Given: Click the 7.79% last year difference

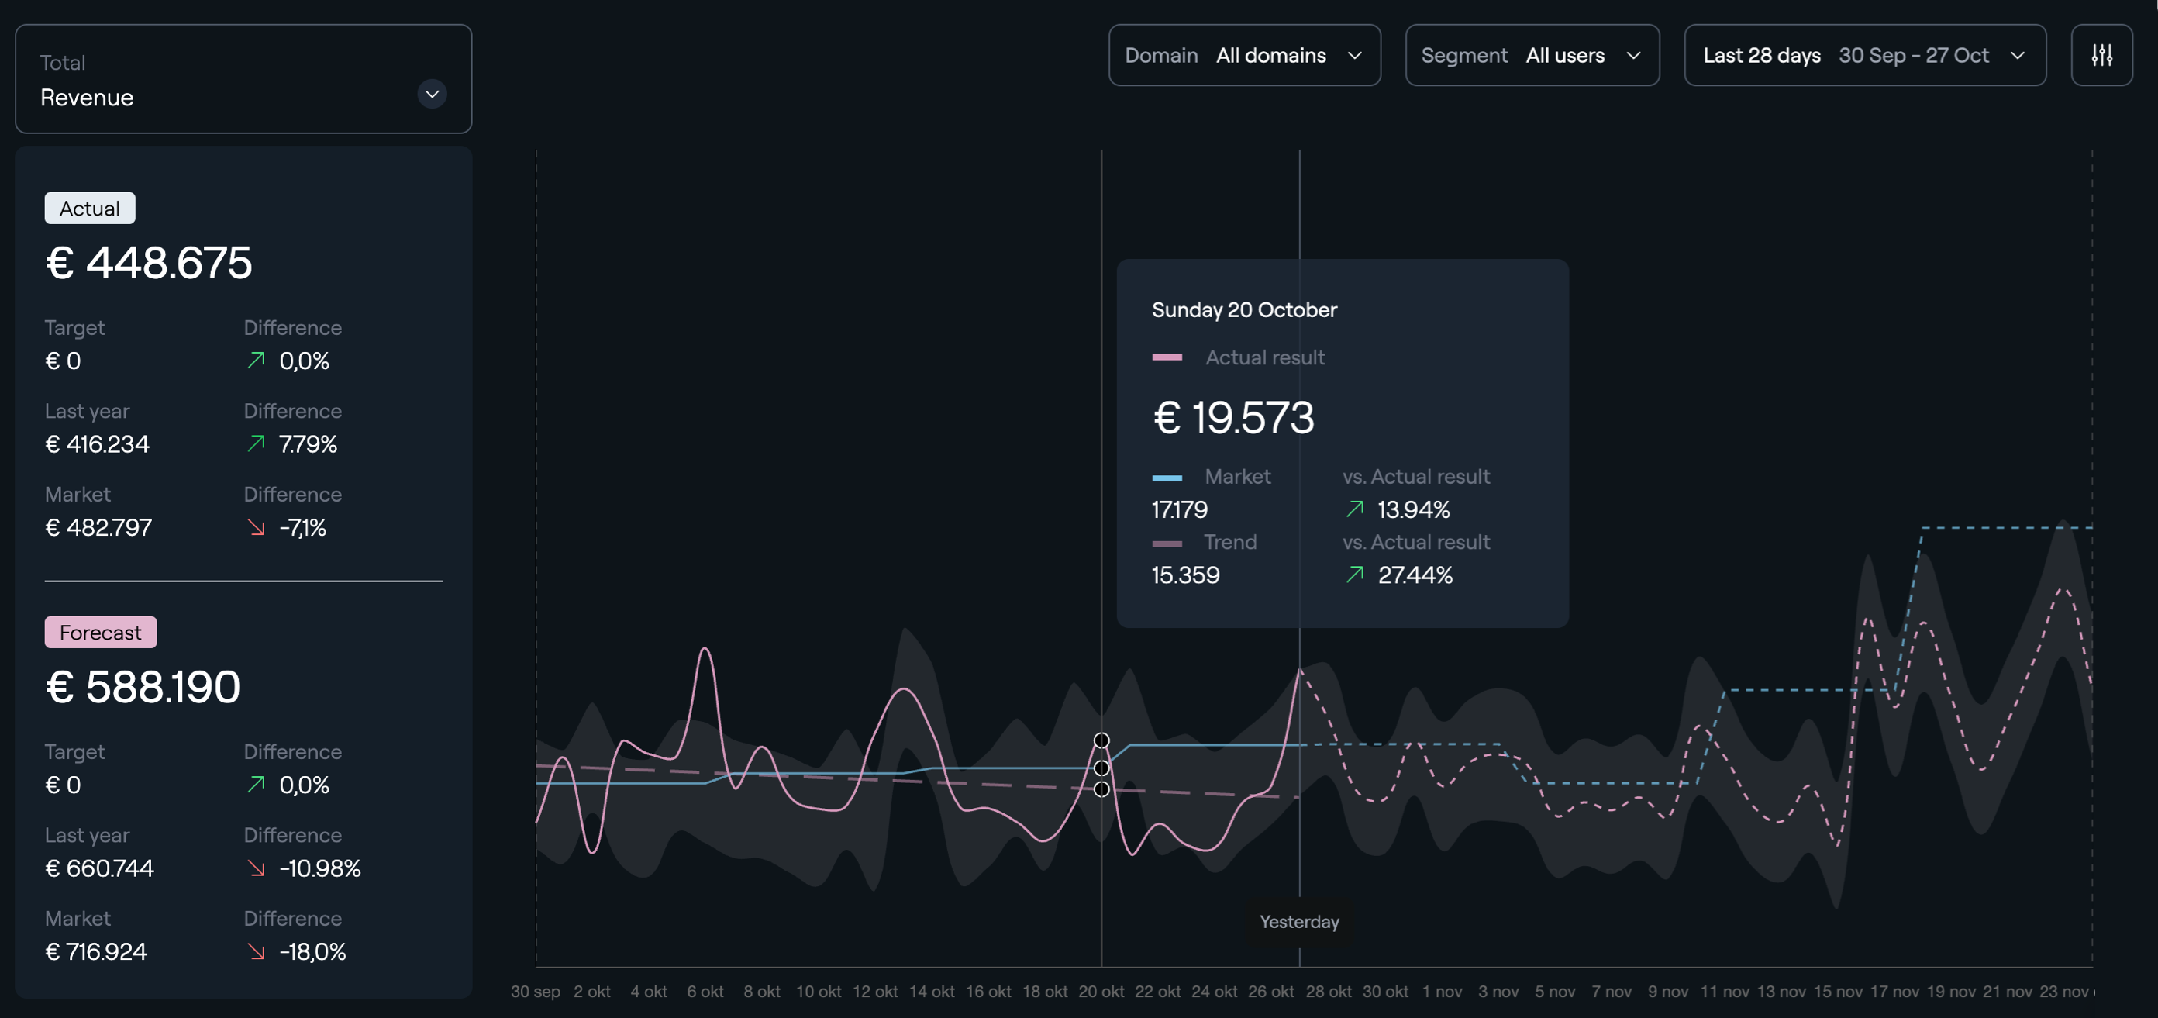Looking at the screenshot, I should 309,444.
